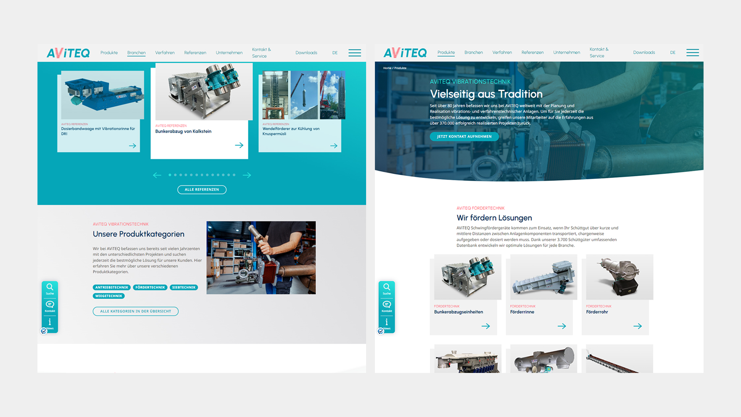
Task: Select FÖRDERTECHNIK category tag
Action: 150,287
